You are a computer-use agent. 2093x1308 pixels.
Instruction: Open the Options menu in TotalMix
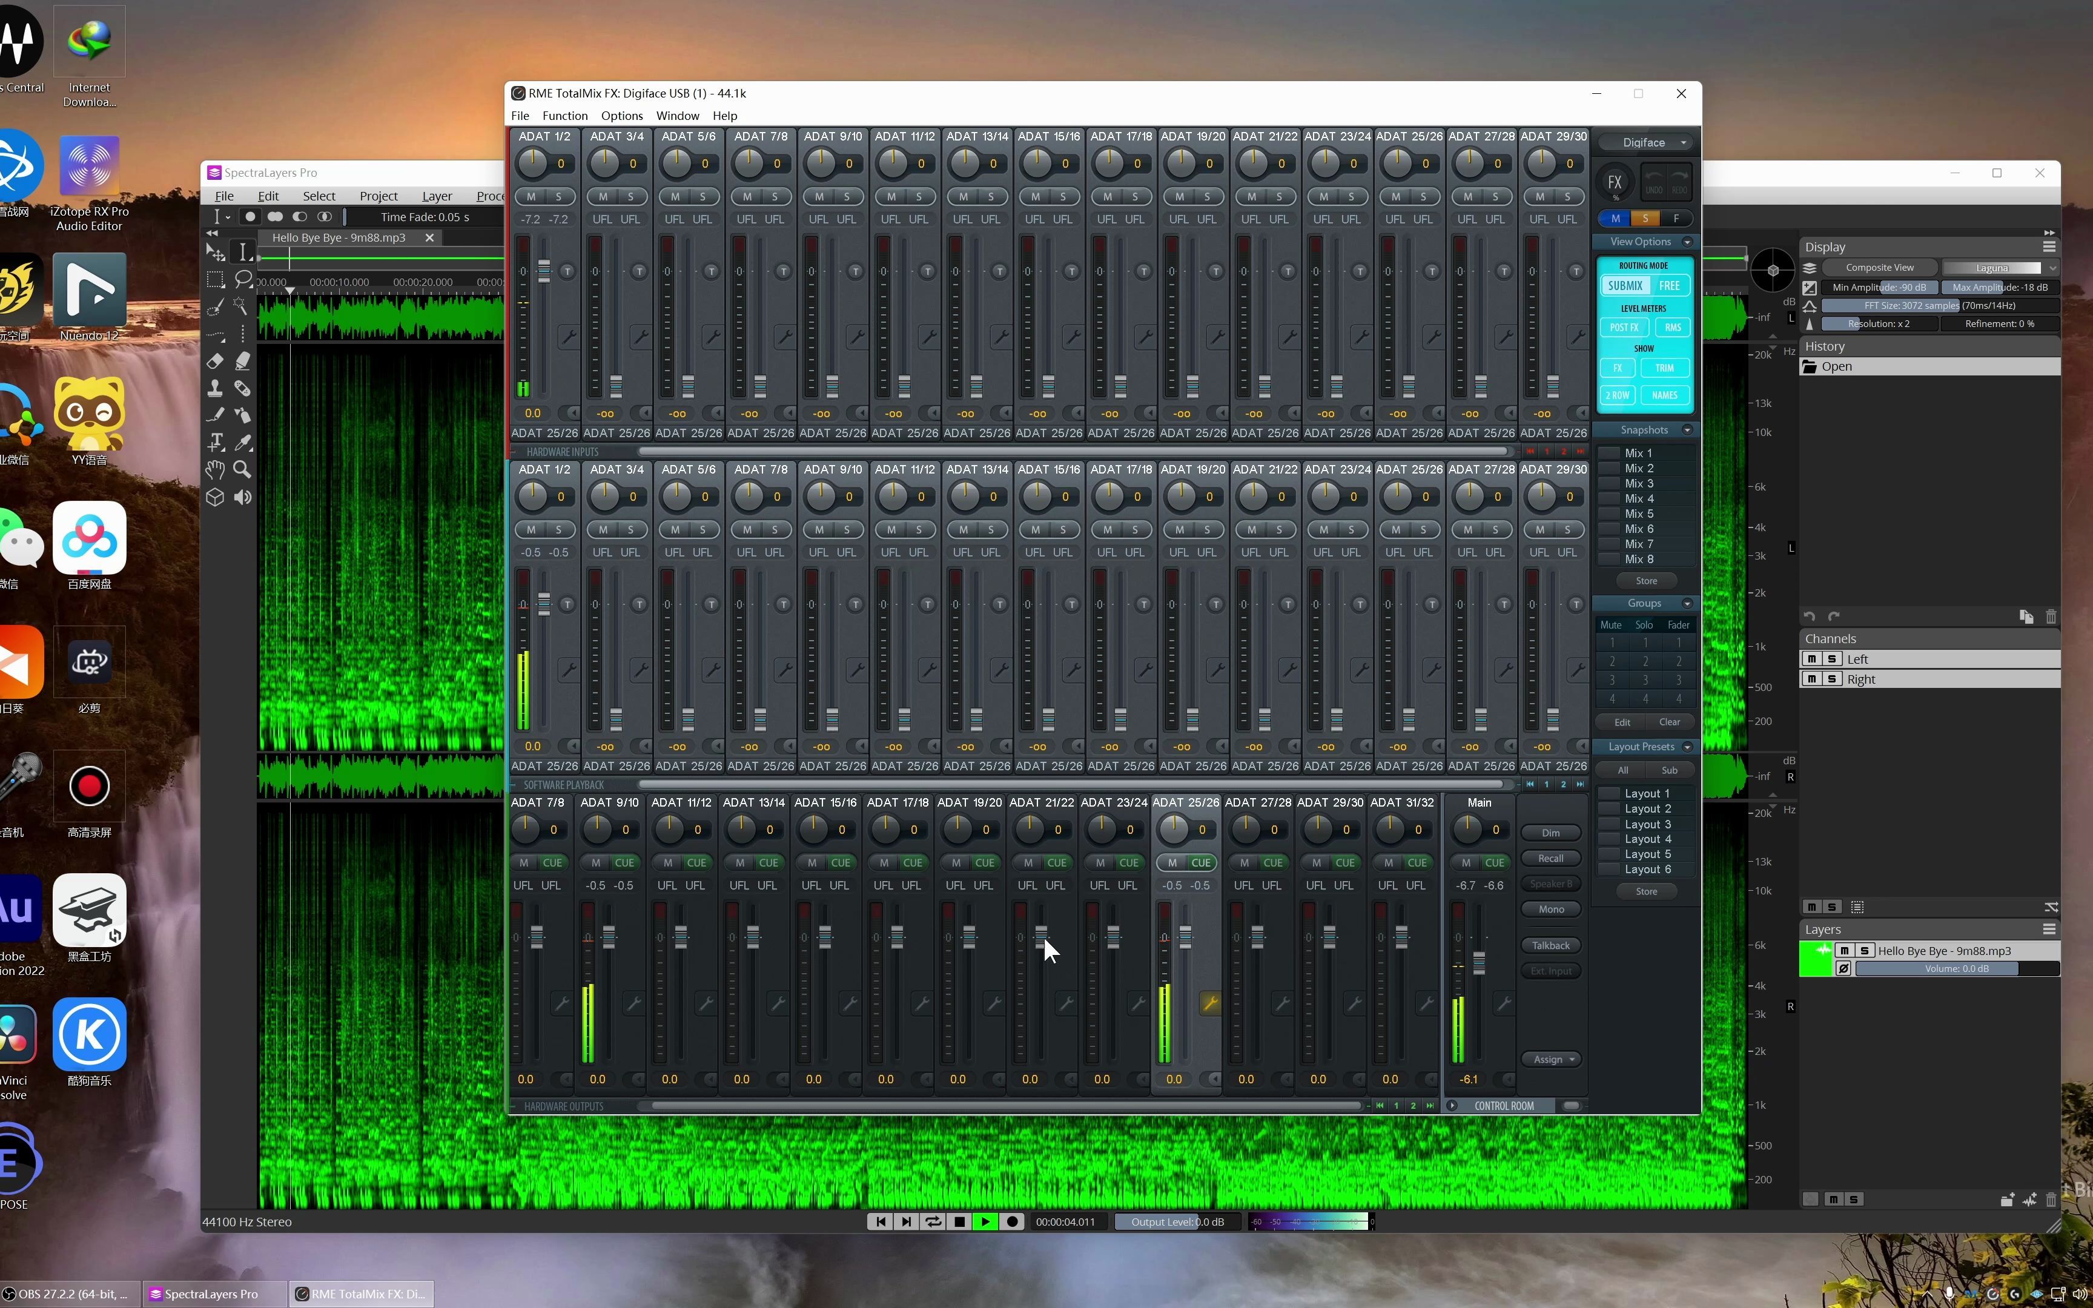point(621,116)
